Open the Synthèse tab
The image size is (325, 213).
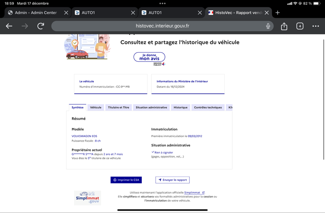[x=78, y=108]
